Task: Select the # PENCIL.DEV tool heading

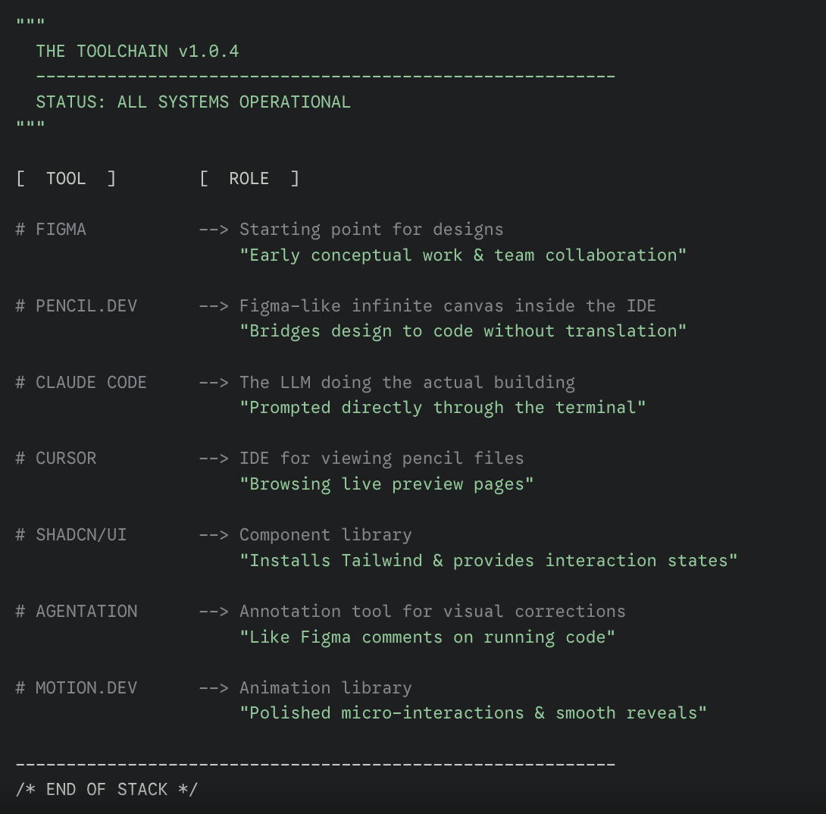Action: click(x=77, y=306)
